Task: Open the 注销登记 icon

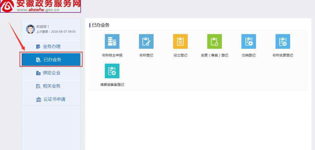Action: tap(249, 41)
